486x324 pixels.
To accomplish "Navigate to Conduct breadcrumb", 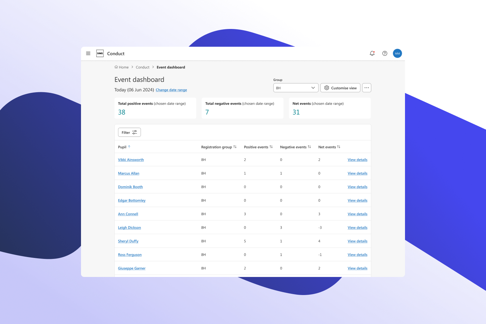I will (x=142, y=67).
